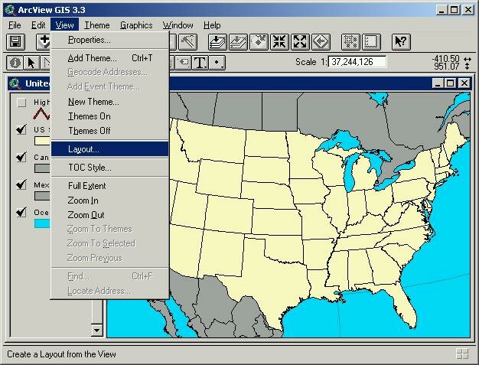Image resolution: width=479 pixels, height=365 pixels.
Task: Close the United States view window
Action: tap(464, 83)
